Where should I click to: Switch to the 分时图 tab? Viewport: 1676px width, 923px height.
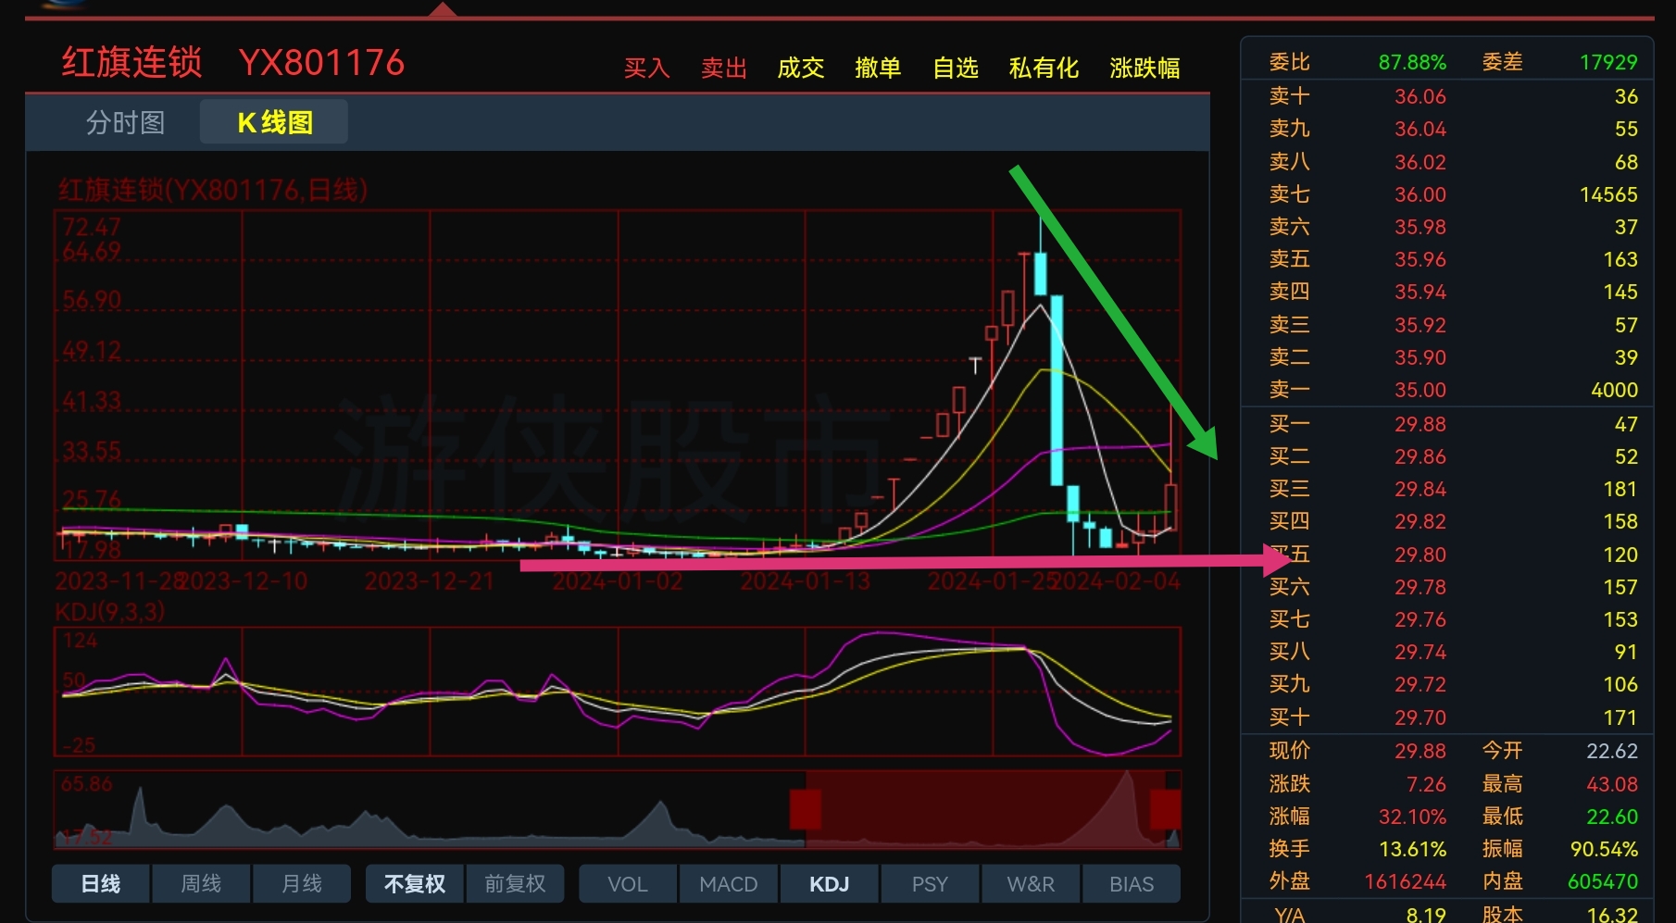point(125,122)
